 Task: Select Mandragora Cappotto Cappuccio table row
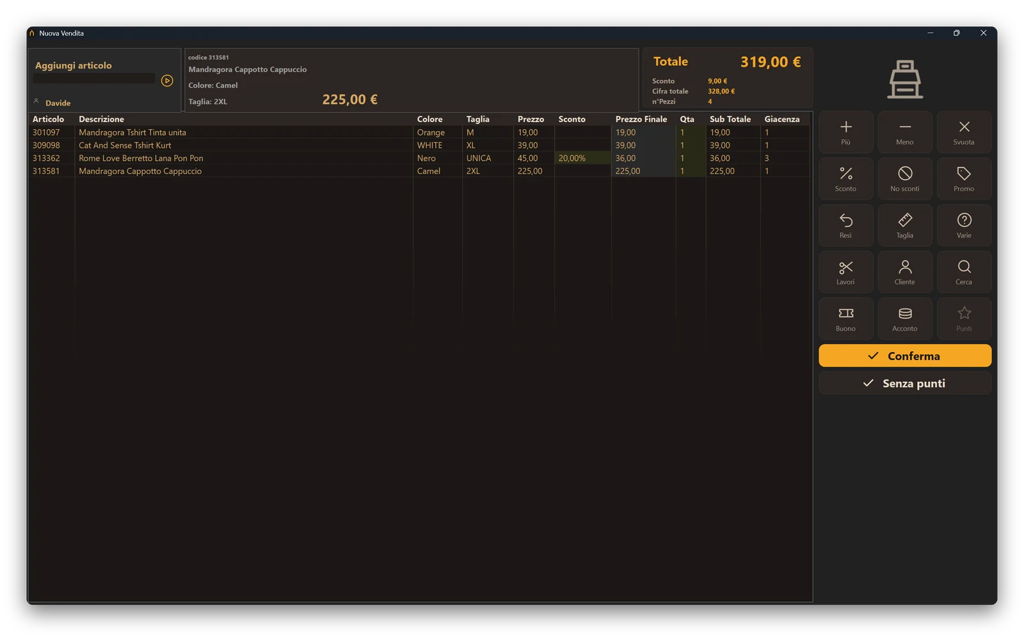tap(420, 171)
